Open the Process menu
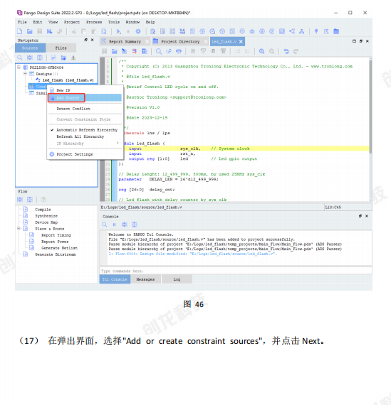Image resolution: width=391 pixels, height=405 pixels. tap(94, 22)
